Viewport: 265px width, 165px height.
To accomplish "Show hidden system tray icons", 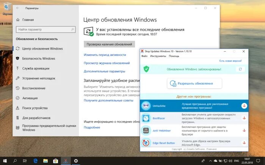I will click(210, 161).
